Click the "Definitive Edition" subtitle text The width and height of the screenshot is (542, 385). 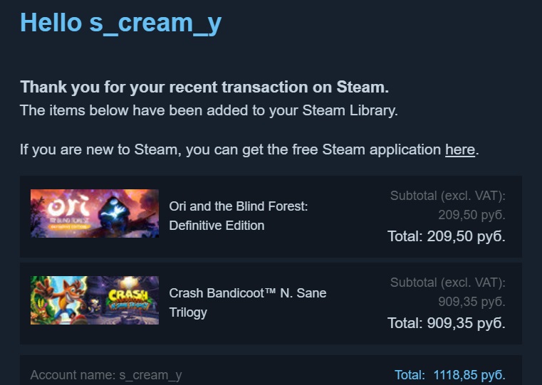click(217, 226)
